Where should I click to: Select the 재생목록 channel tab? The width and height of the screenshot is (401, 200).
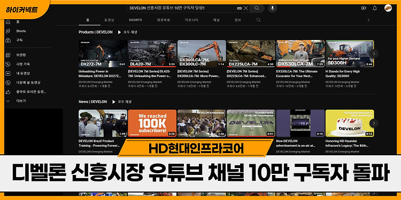pos(163,20)
